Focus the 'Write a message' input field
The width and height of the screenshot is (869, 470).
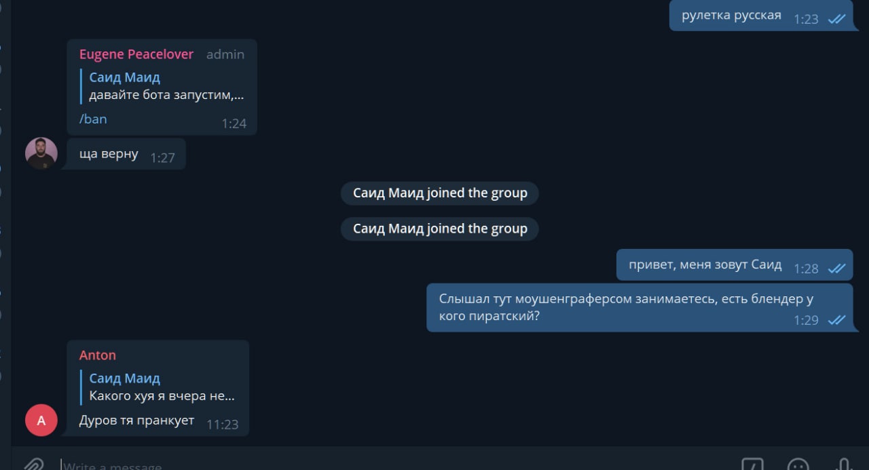click(x=394, y=465)
